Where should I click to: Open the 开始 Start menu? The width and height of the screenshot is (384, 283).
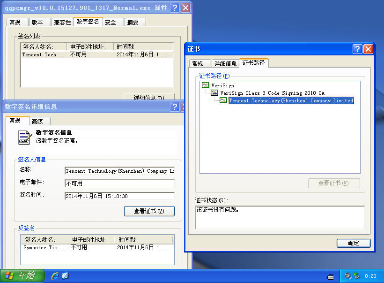pyautogui.click(x=22, y=276)
